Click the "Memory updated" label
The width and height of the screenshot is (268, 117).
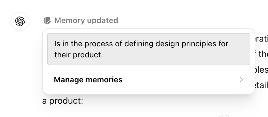coord(86,21)
